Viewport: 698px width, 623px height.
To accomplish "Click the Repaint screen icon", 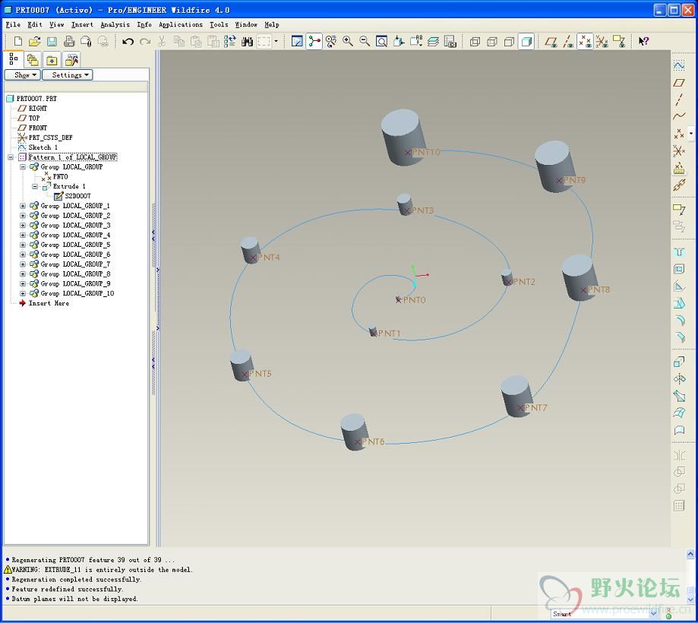I will [297, 42].
